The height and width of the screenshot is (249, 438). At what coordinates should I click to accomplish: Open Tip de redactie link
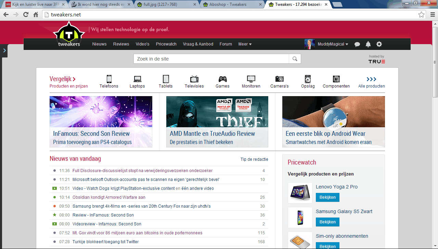254,159
